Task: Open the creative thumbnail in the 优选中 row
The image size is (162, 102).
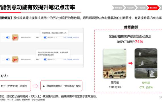Action: coord(15,59)
